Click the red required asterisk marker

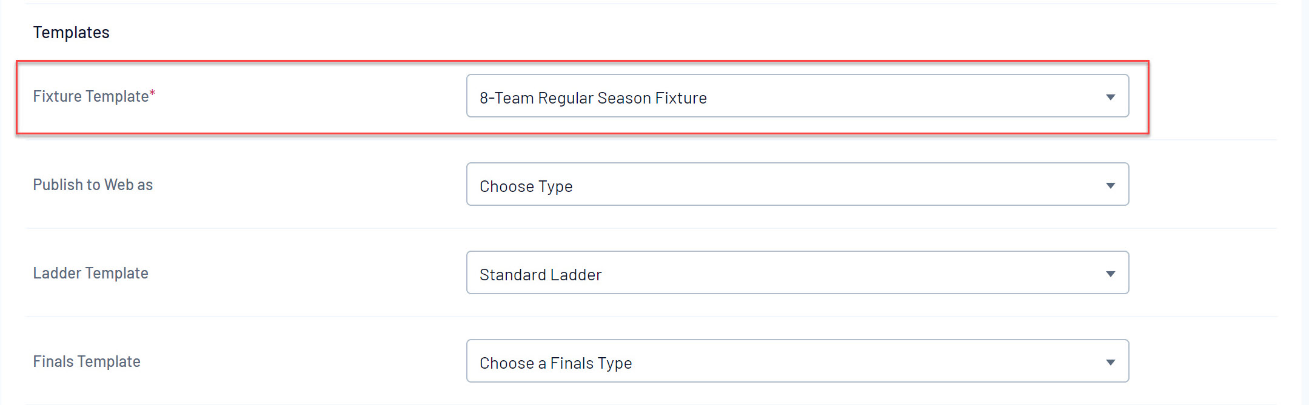coord(152,93)
